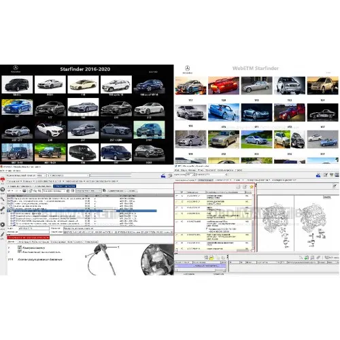The width and height of the screenshot is (340, 340).
Task: Click the zoom-in magnifier in WIS document toolbar
Action: 35,191
